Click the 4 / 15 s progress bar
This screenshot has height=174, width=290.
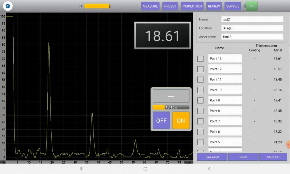(x=171, y=107)
